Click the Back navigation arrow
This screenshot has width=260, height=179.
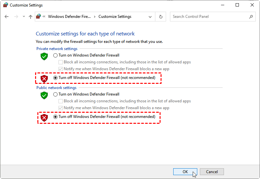click(x=7, y=17)
